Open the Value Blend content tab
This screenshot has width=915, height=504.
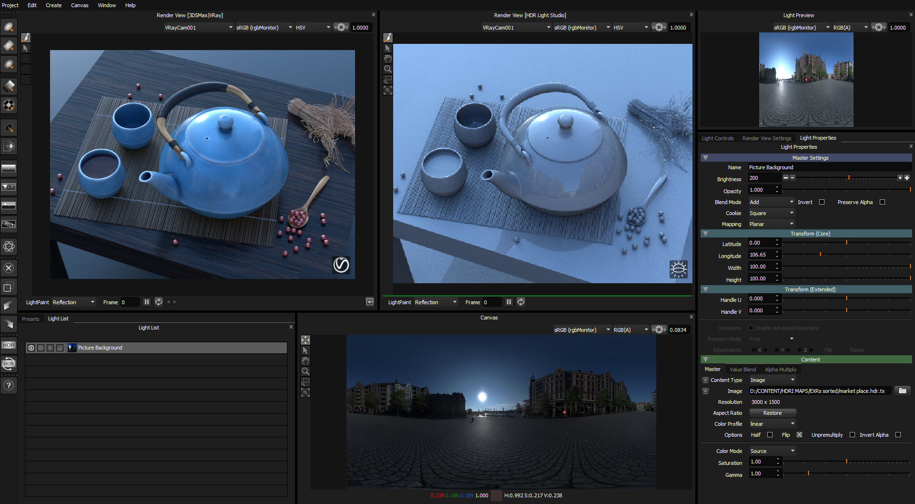(x=742, y=370)
